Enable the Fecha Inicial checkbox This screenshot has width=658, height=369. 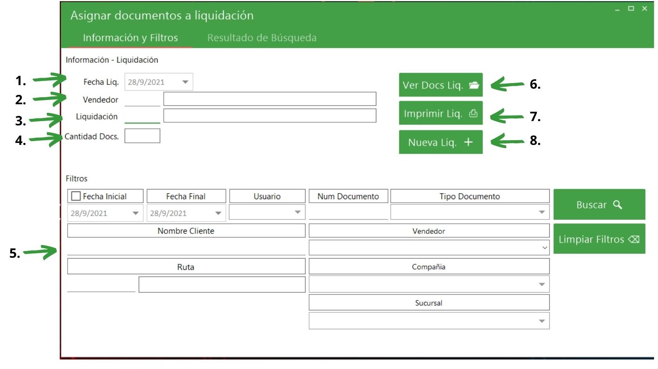[x=76, y=196]
